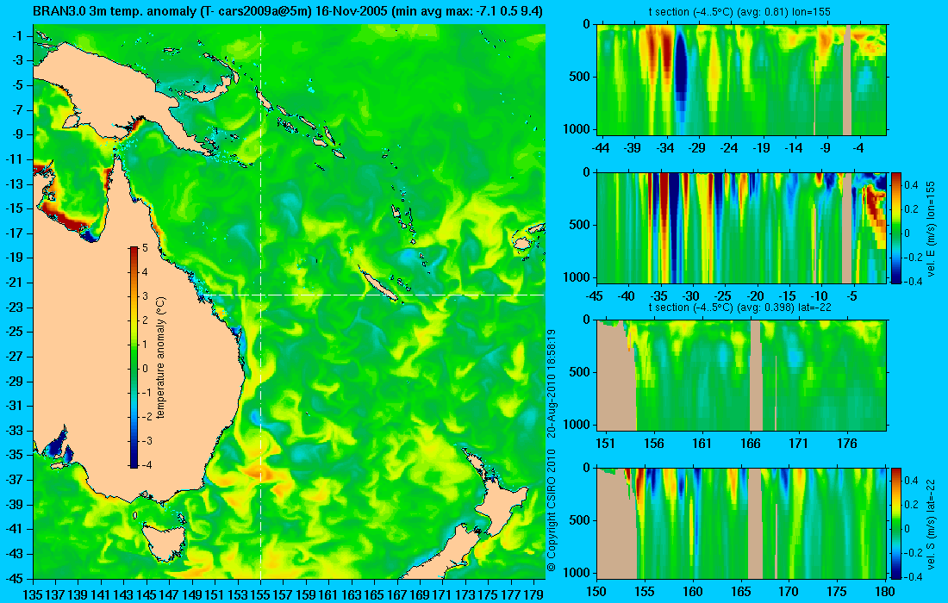Click the -34 latitude tick of top section

[x=664, y=147]
